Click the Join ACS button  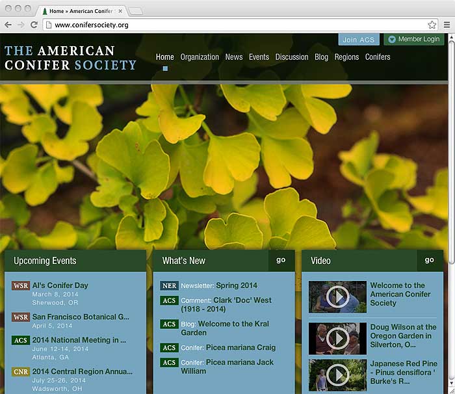pyautogui.click(x=359, y=40)
